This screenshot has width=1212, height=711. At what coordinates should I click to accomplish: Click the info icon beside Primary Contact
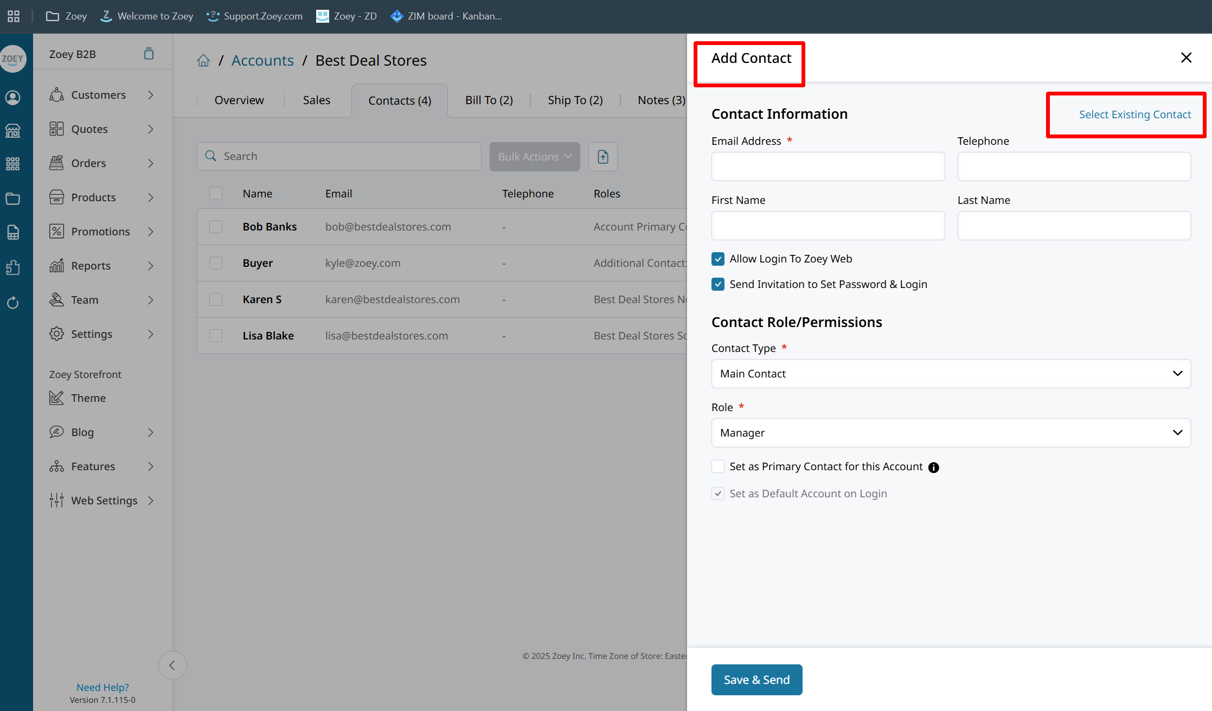933,467
